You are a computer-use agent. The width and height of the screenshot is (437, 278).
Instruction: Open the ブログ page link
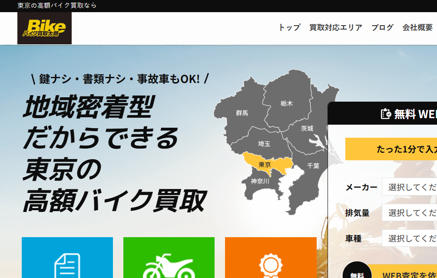(382, 27)
